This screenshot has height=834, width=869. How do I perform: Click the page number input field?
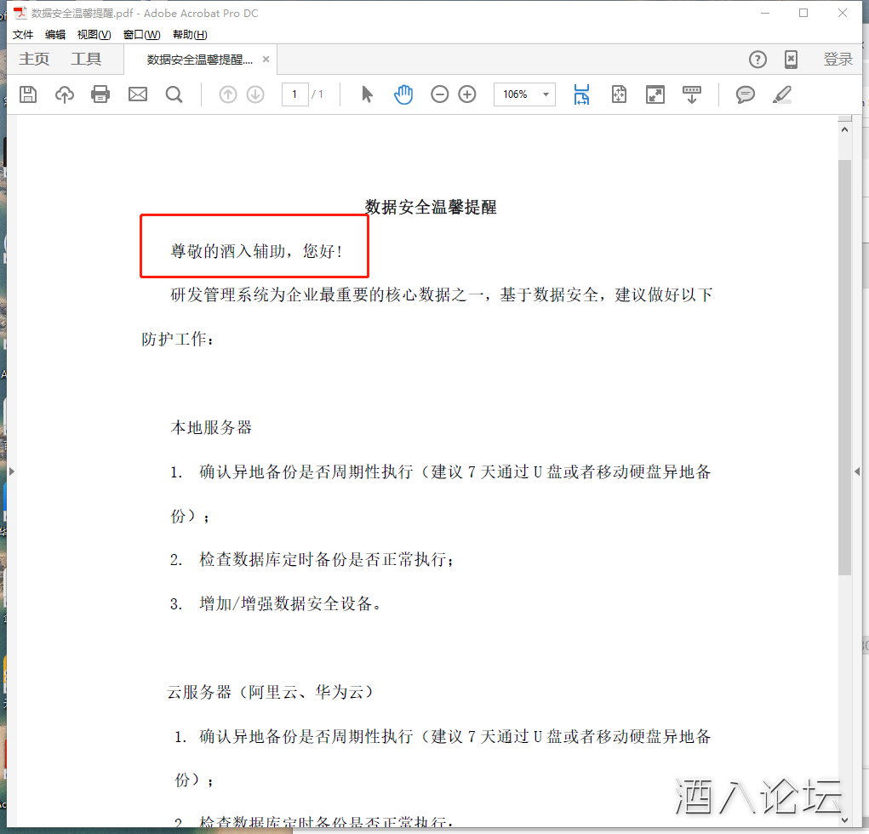[x=294, y=94]
